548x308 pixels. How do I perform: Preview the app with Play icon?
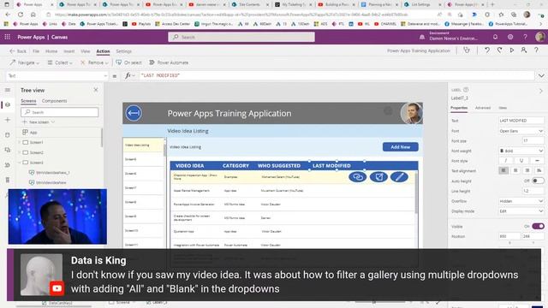pos(512,50)
